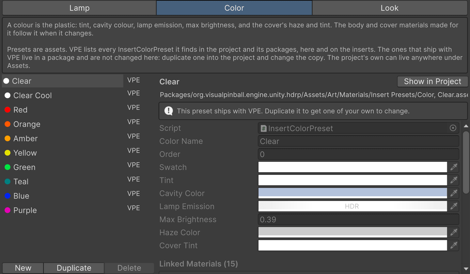This screenshot has width=470, height=274.
Task: Click the yellow dot beside Yellow preset
Action: click(8, 153)
